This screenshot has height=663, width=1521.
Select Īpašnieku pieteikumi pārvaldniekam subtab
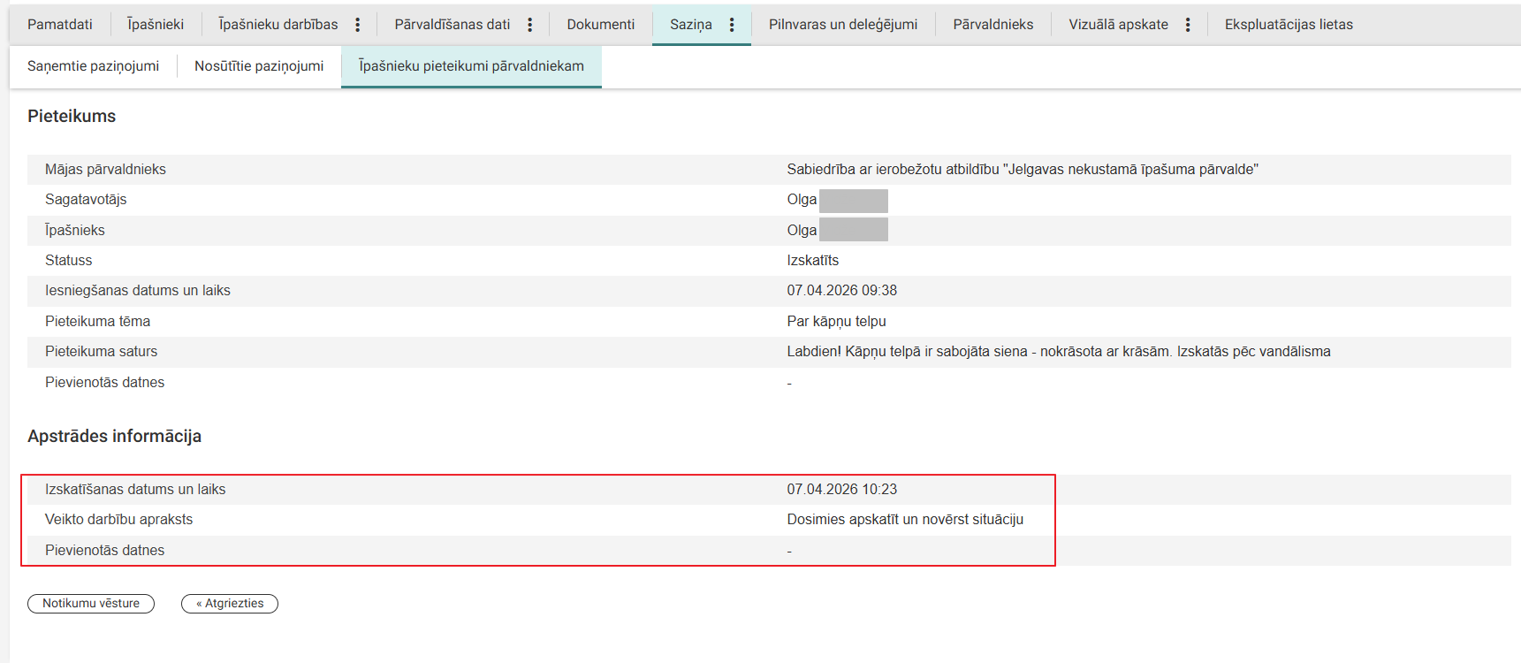click(x=471, y=66)
